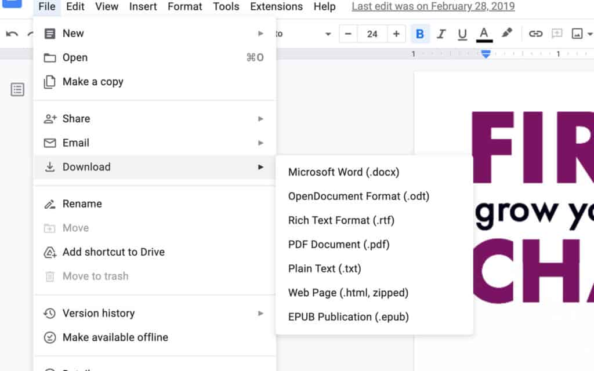594x371 pixels.
Task: Open the document with Open command
Action: click(75, 57)
